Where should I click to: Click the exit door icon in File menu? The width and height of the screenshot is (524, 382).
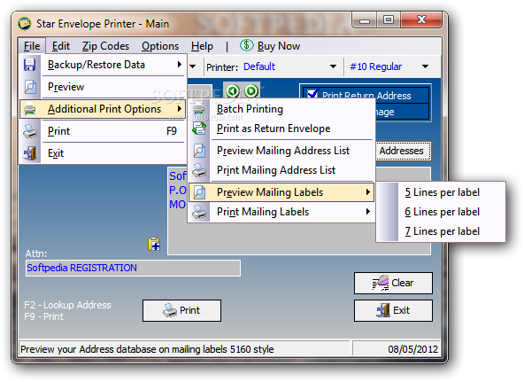pyautogui.click(x=30, y=153)
